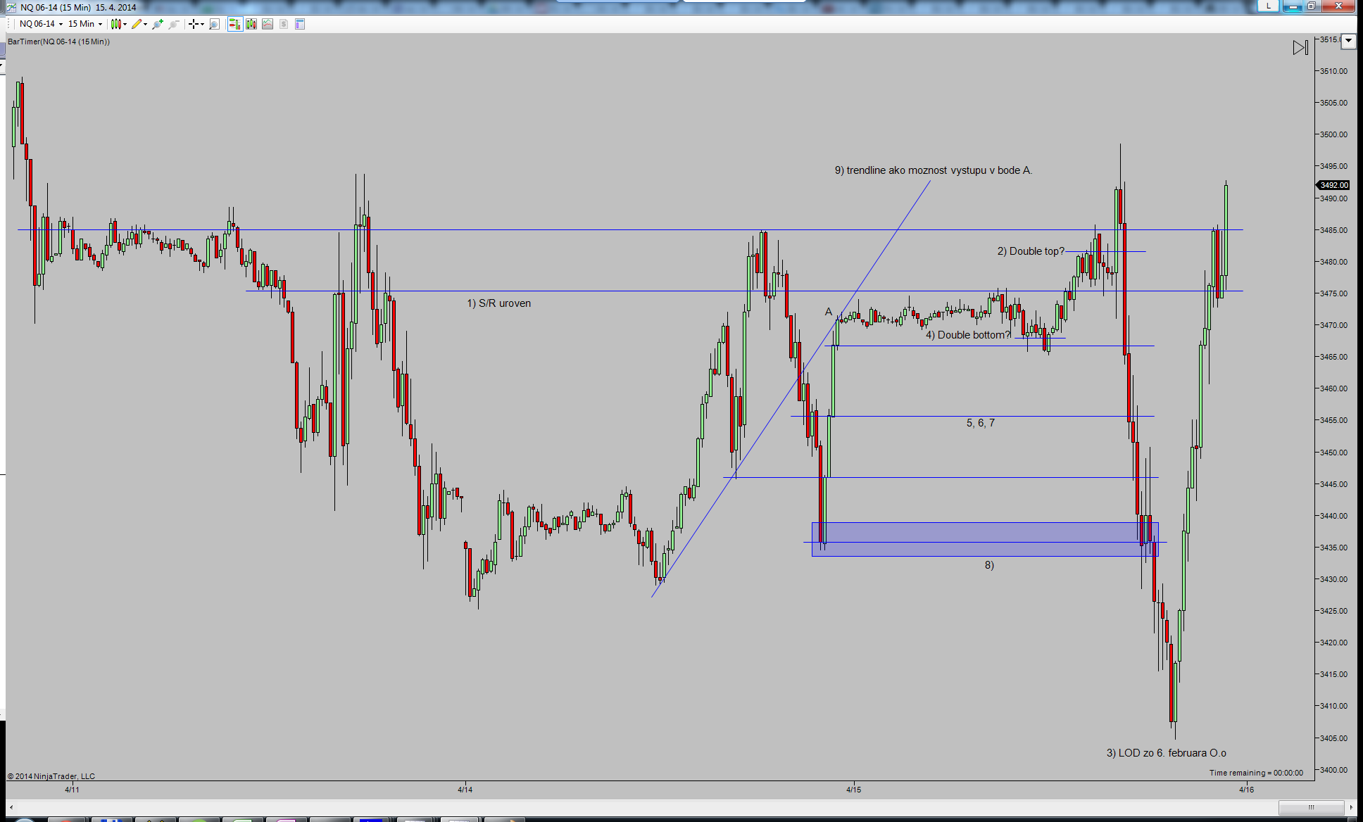Select the '1) S/R uroven' text annotation
Screen dimensions: 1363x822
pyautogui.click(x=498, y=303)
